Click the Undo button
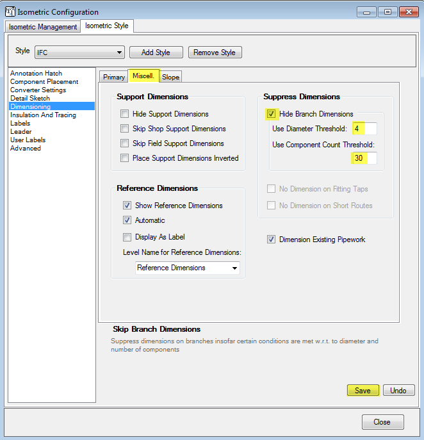Screen dimensions: 424x440 398,390
